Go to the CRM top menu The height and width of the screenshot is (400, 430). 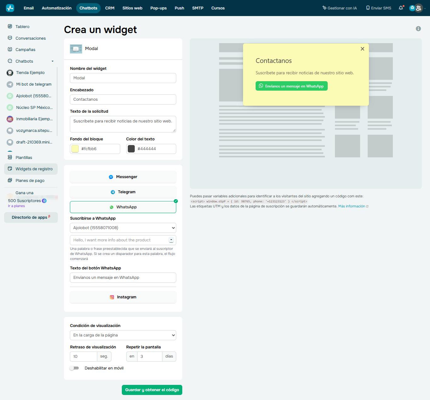[x=110, y=8]
